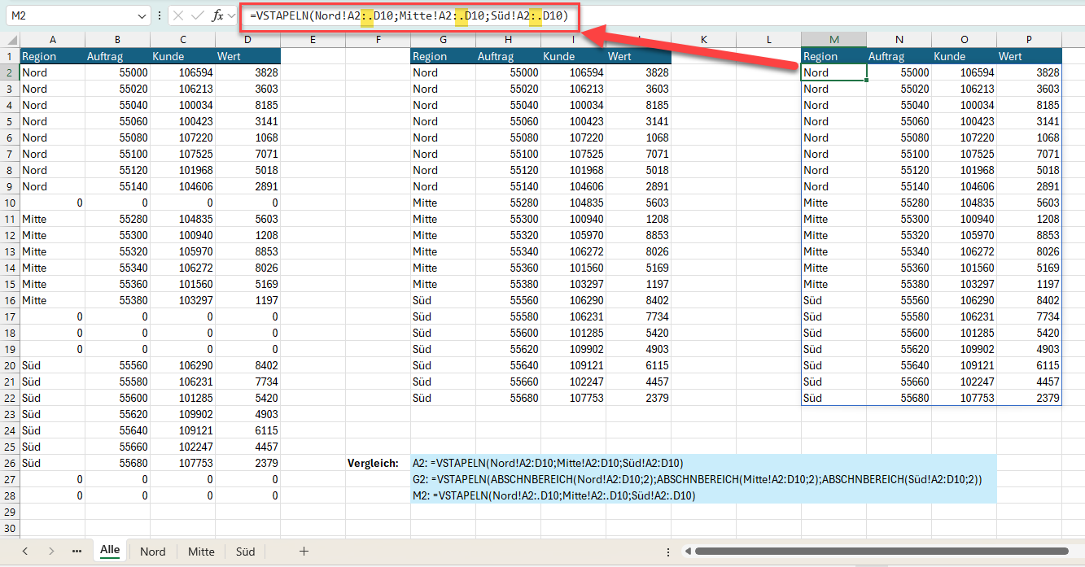The height and width of the screenshot is (567, 1085).
Task: Click the Cancel X icon in formula bar
Action: pos(178,15)
